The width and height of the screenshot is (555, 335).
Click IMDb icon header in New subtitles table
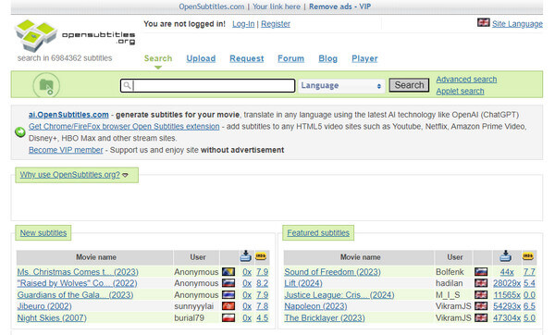261,256
